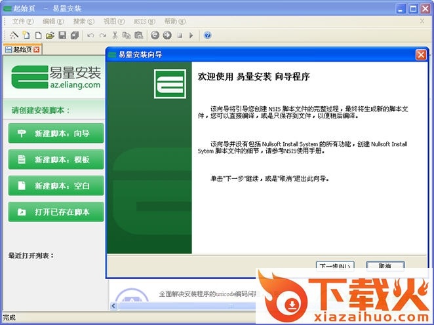Click 下一步(N) button in wizard
434x325 pixels.
(x=335, y=265)
